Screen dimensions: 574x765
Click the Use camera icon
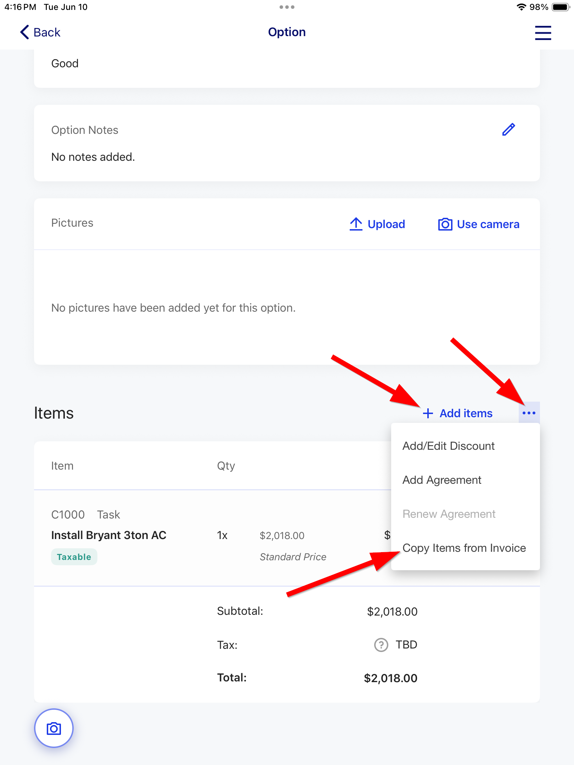coord(445,224)
